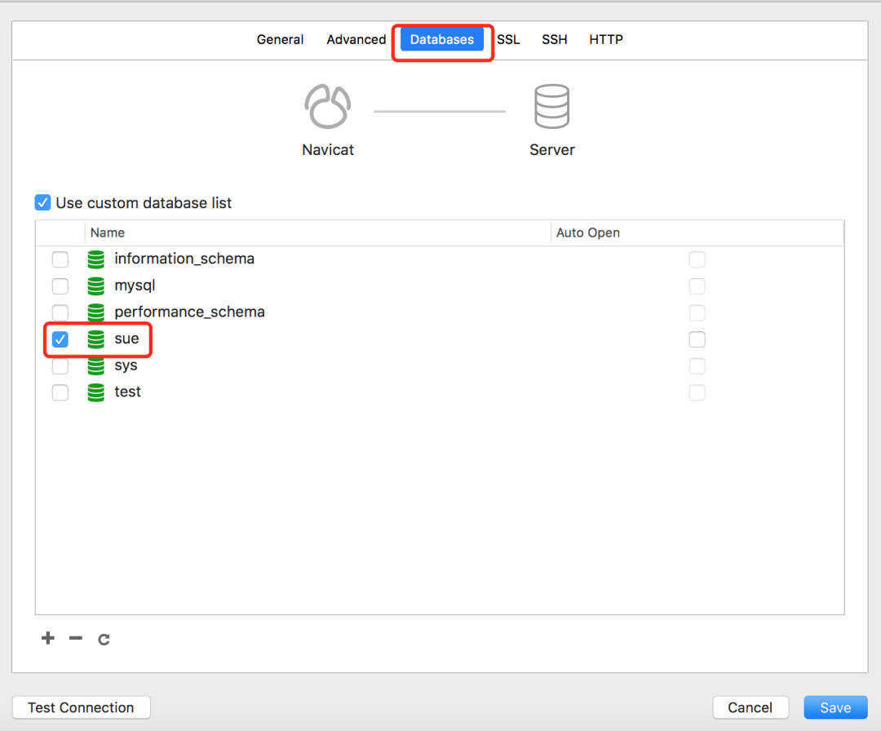This screenshot has width=881, height=731.
Task: Cancel the connection dialog
Action: pos(750,707)
